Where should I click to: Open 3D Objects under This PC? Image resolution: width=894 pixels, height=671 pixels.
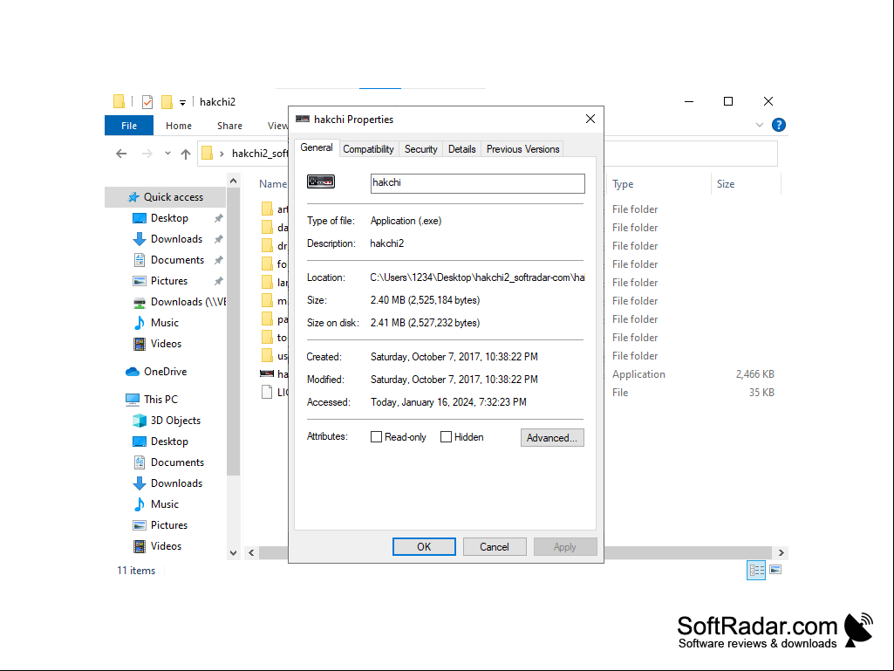(175, 421)
